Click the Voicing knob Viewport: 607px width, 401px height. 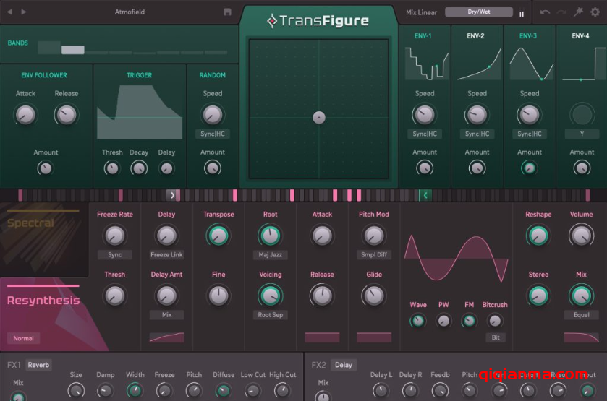pyautogui.click(x=270, y=296)
